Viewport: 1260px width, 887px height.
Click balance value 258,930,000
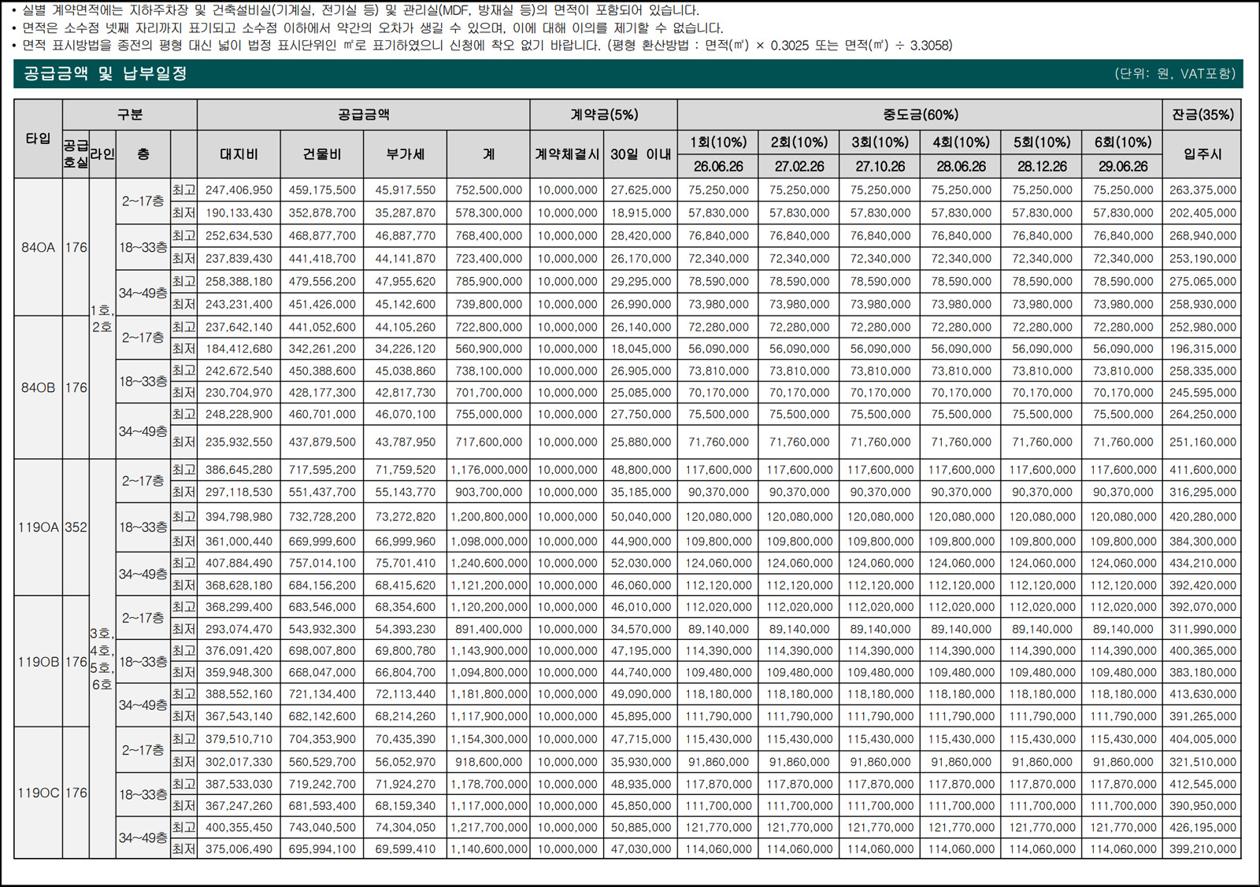(1203, 305)
